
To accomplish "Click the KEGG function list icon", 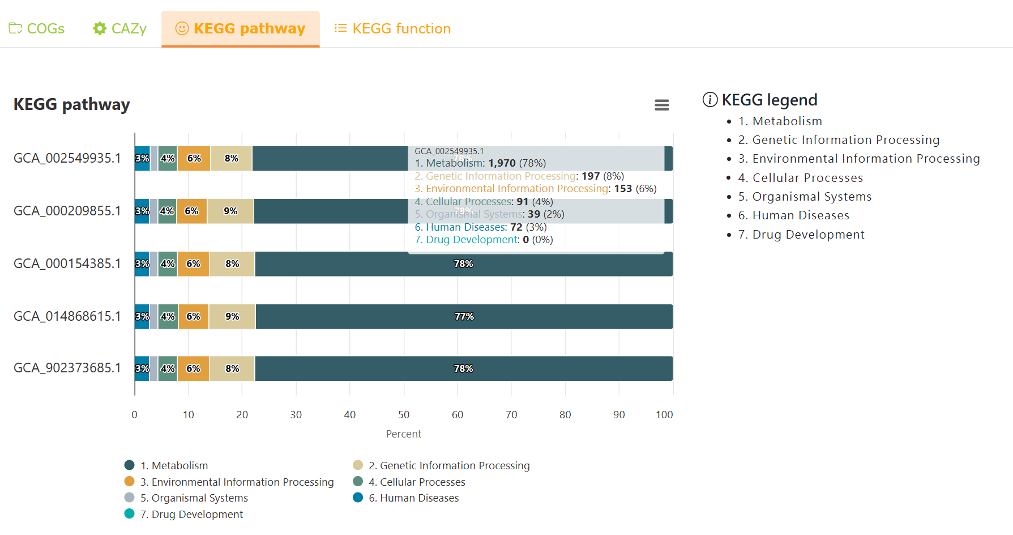I will click(x=340, y=28).
